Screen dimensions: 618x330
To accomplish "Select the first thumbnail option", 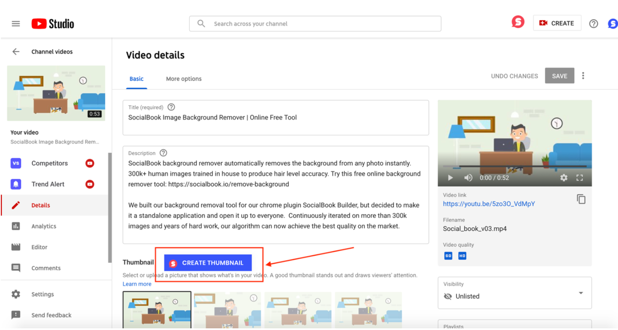I will click(157, 310).
